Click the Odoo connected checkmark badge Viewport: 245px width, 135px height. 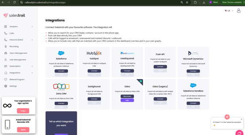pos(141,81)
